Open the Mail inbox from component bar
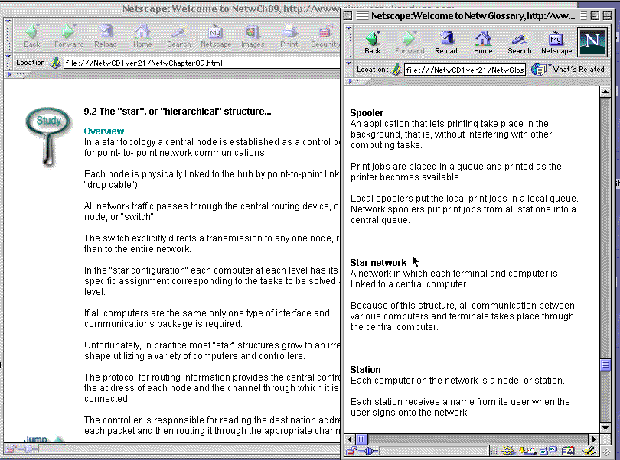 528,451
